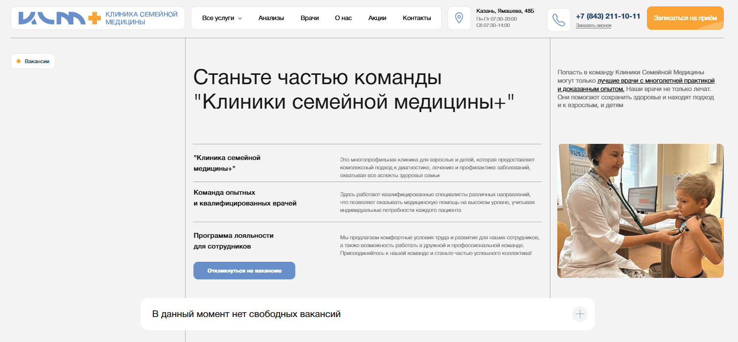Call the +7 (843) 211-10-11 number
The width and height of the screenshot is (738, 342).
pos(608,16)
